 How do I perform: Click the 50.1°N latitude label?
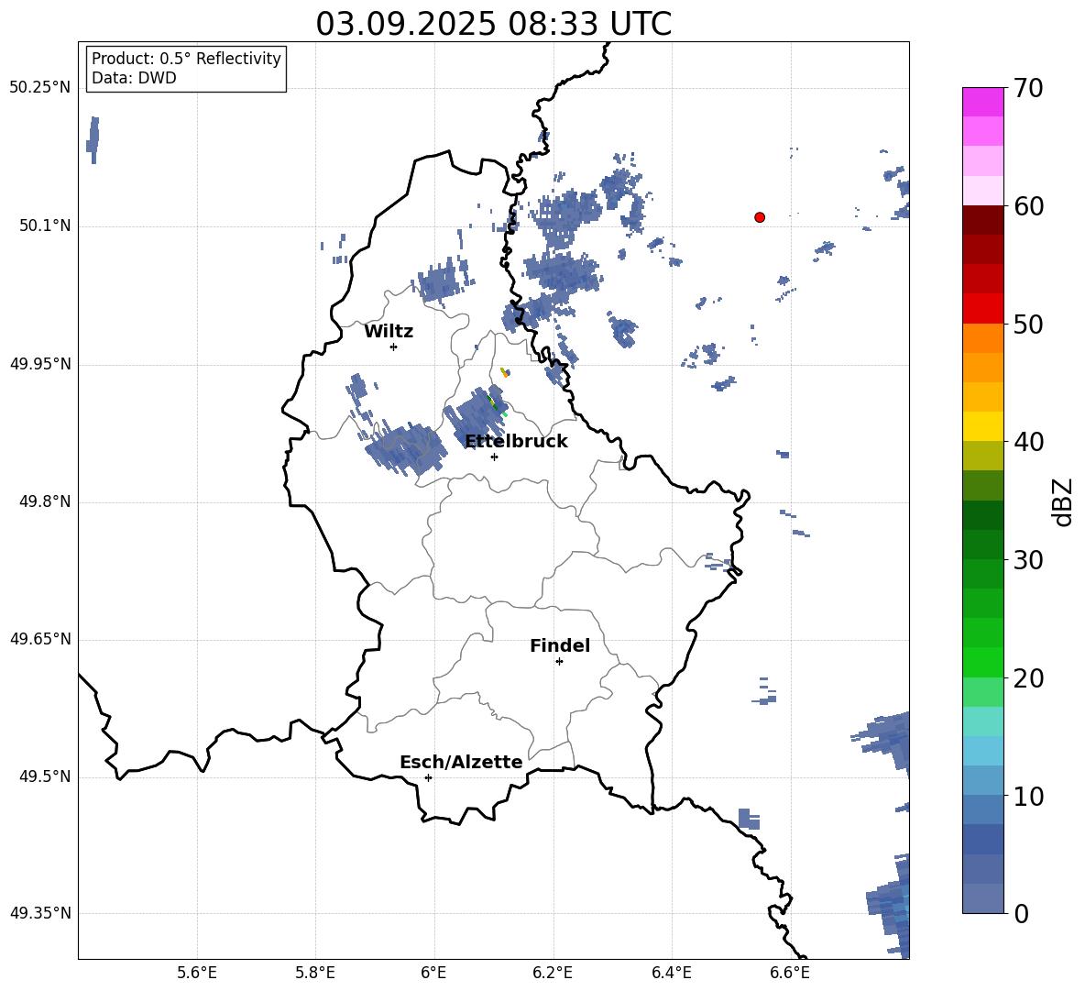(x=45, y=226)
